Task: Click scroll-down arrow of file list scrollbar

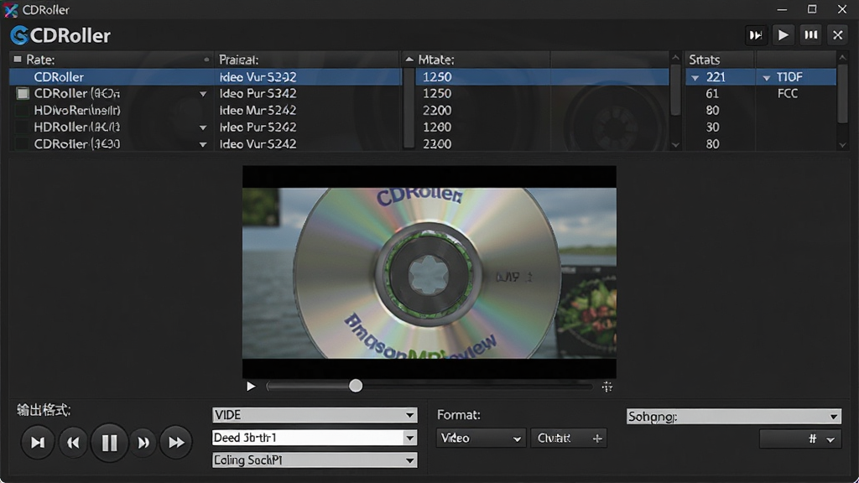Action: (675, 145)
